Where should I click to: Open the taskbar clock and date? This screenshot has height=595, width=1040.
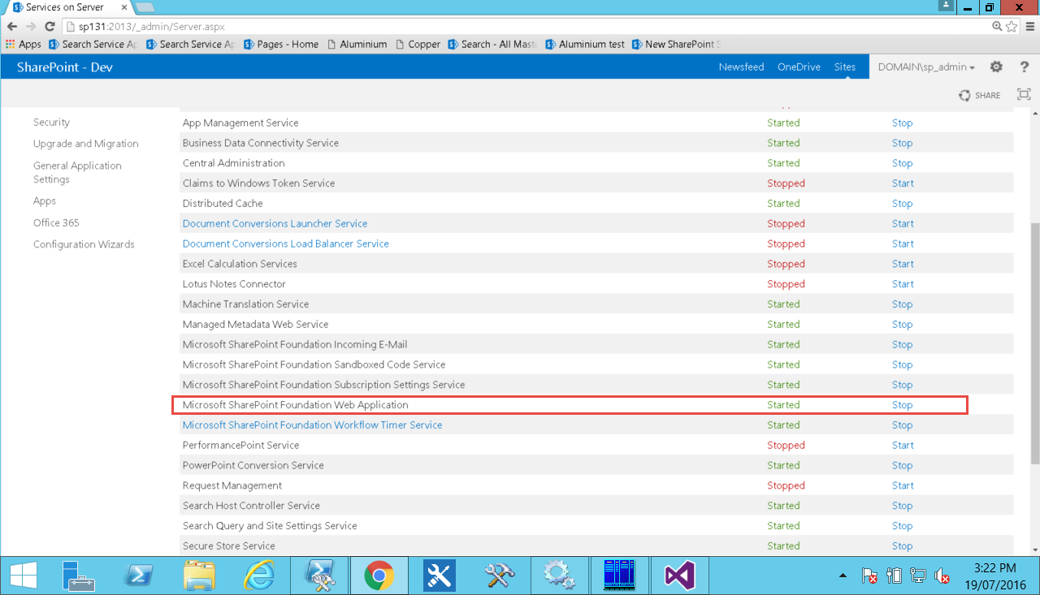[994, 576]
